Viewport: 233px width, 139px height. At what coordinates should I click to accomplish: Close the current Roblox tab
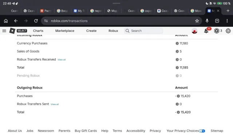pyautogui.click(x=218, y=10)
